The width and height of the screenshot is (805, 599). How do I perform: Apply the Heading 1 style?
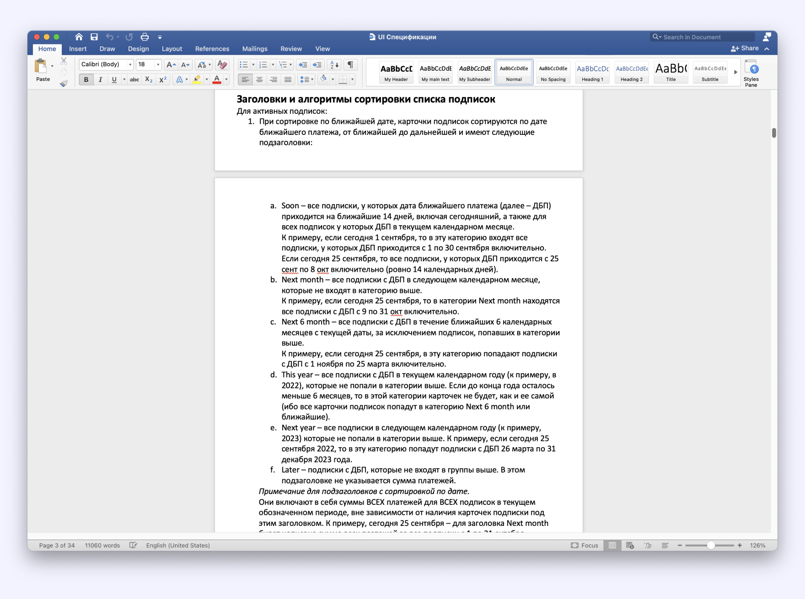click(592, 72)
